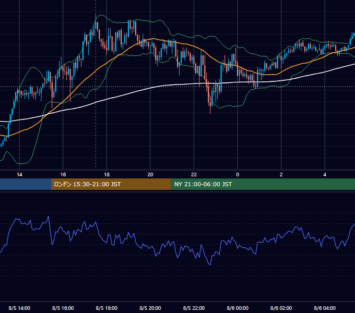Click the 8/5 14:00 indicator time label

point(19,308)
